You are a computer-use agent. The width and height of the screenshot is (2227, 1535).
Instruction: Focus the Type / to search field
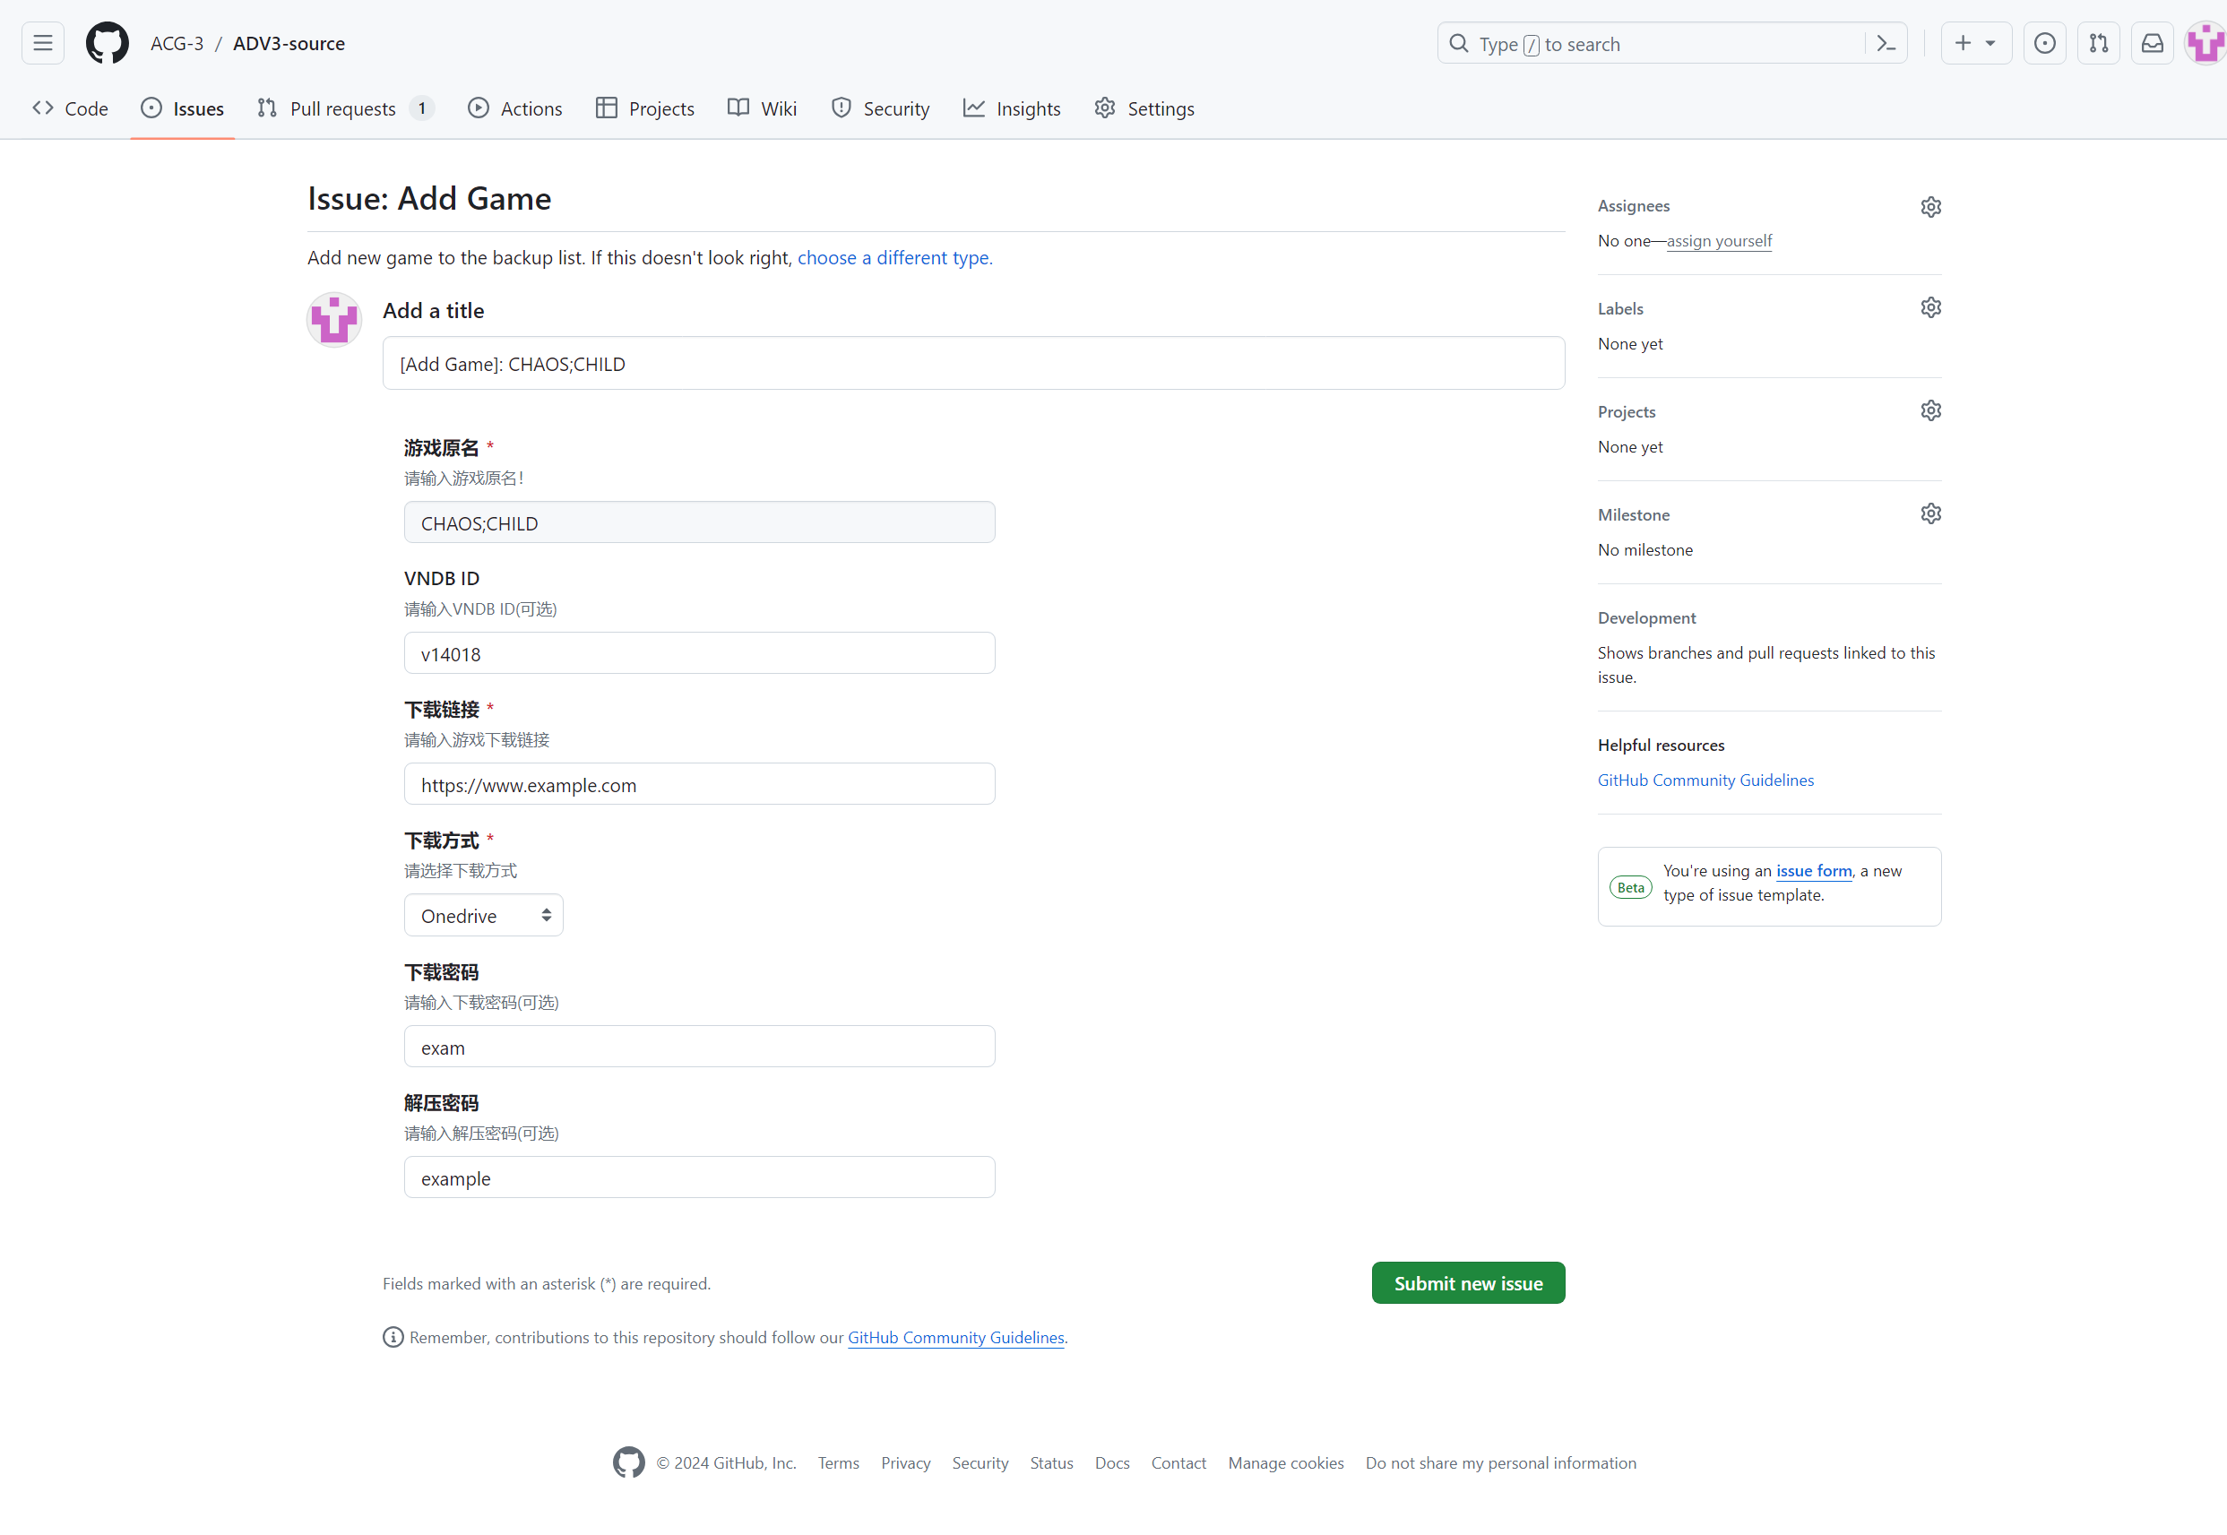[x=1672, y=43]
